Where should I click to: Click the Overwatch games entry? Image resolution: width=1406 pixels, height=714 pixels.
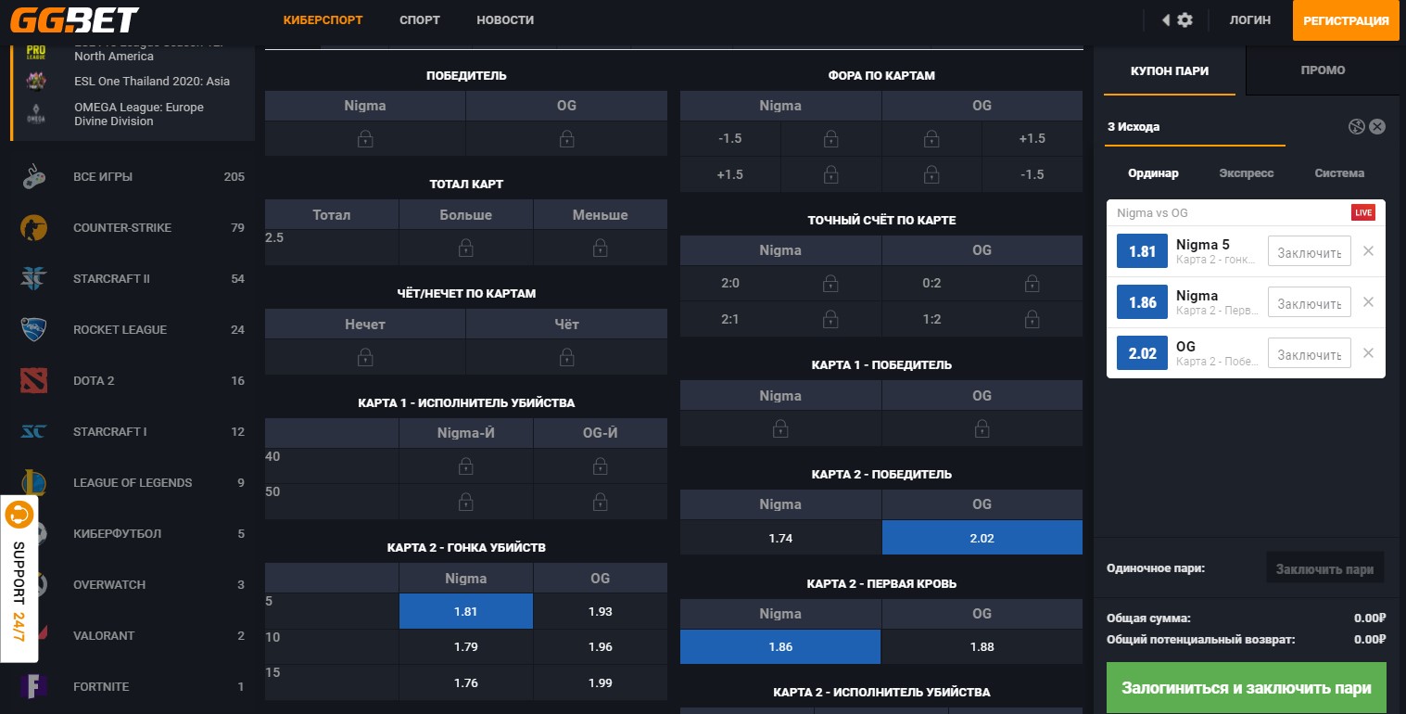133,584
